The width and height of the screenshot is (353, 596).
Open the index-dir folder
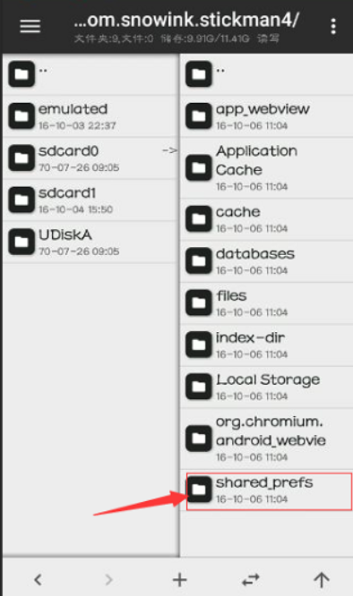click(266, 345)
